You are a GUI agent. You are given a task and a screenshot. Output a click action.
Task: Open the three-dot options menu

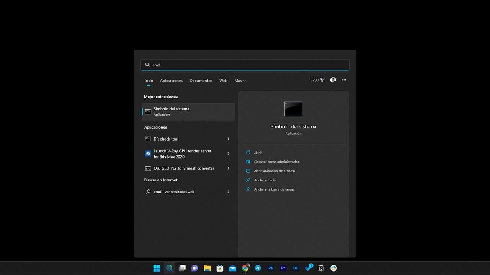coord(344,80)
